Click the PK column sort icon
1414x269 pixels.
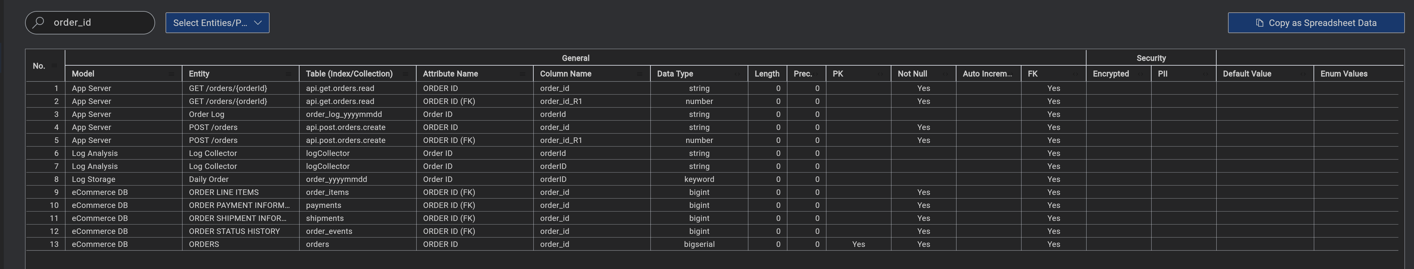point(880,74)
